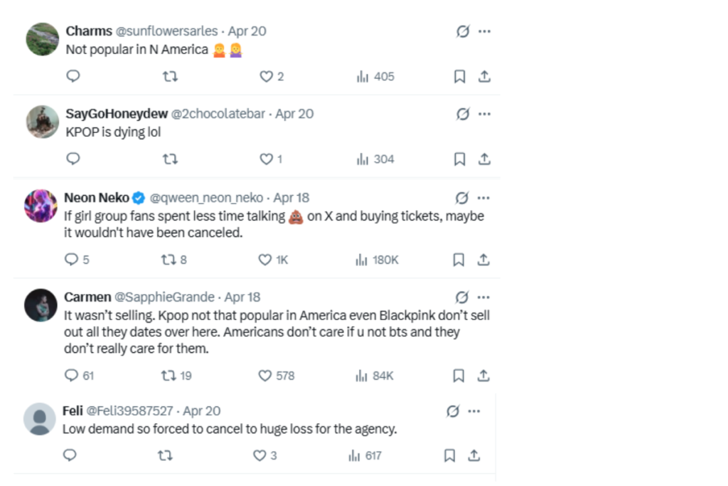Screen dimensions: 728x486
Task: Open reply composer on Neon Neko's tweet
Action: pos(70,260)
